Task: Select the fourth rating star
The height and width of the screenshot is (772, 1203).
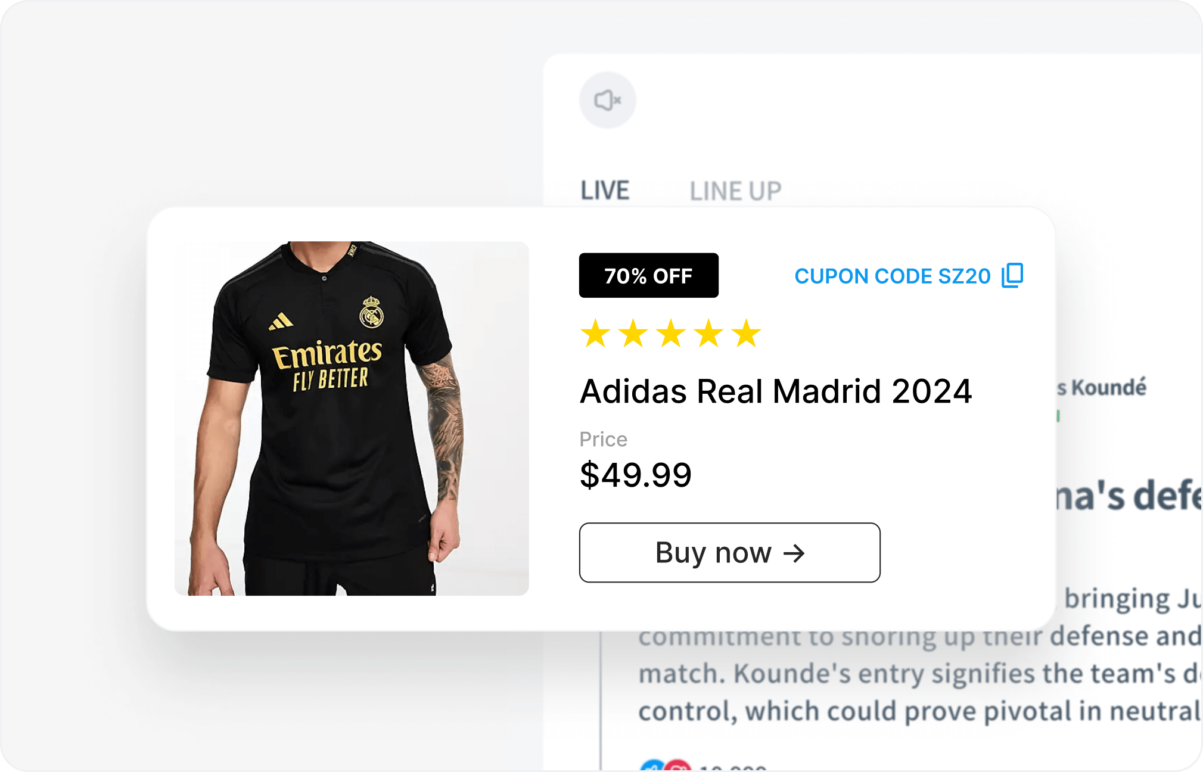Action: [708, 333]
